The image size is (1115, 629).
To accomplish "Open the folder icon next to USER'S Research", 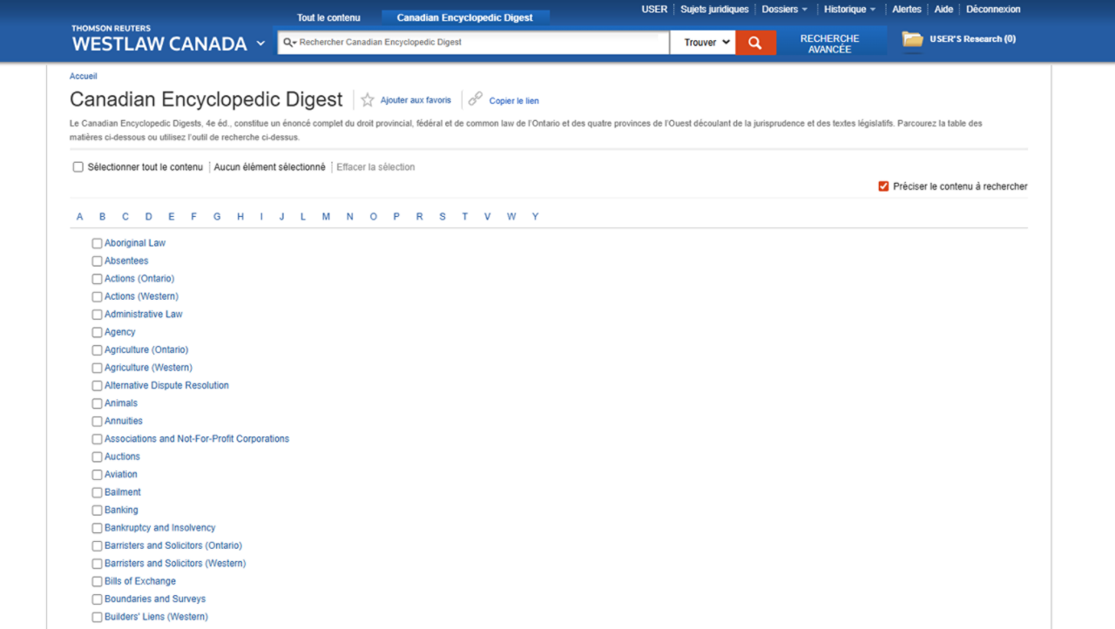I will [x=911, y=39].
